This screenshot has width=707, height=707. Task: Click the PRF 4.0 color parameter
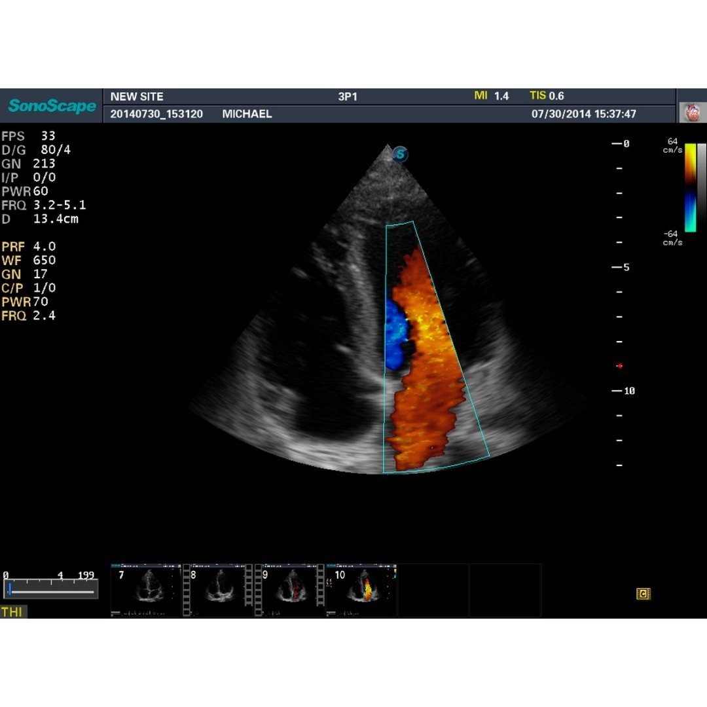click(28, 247)
